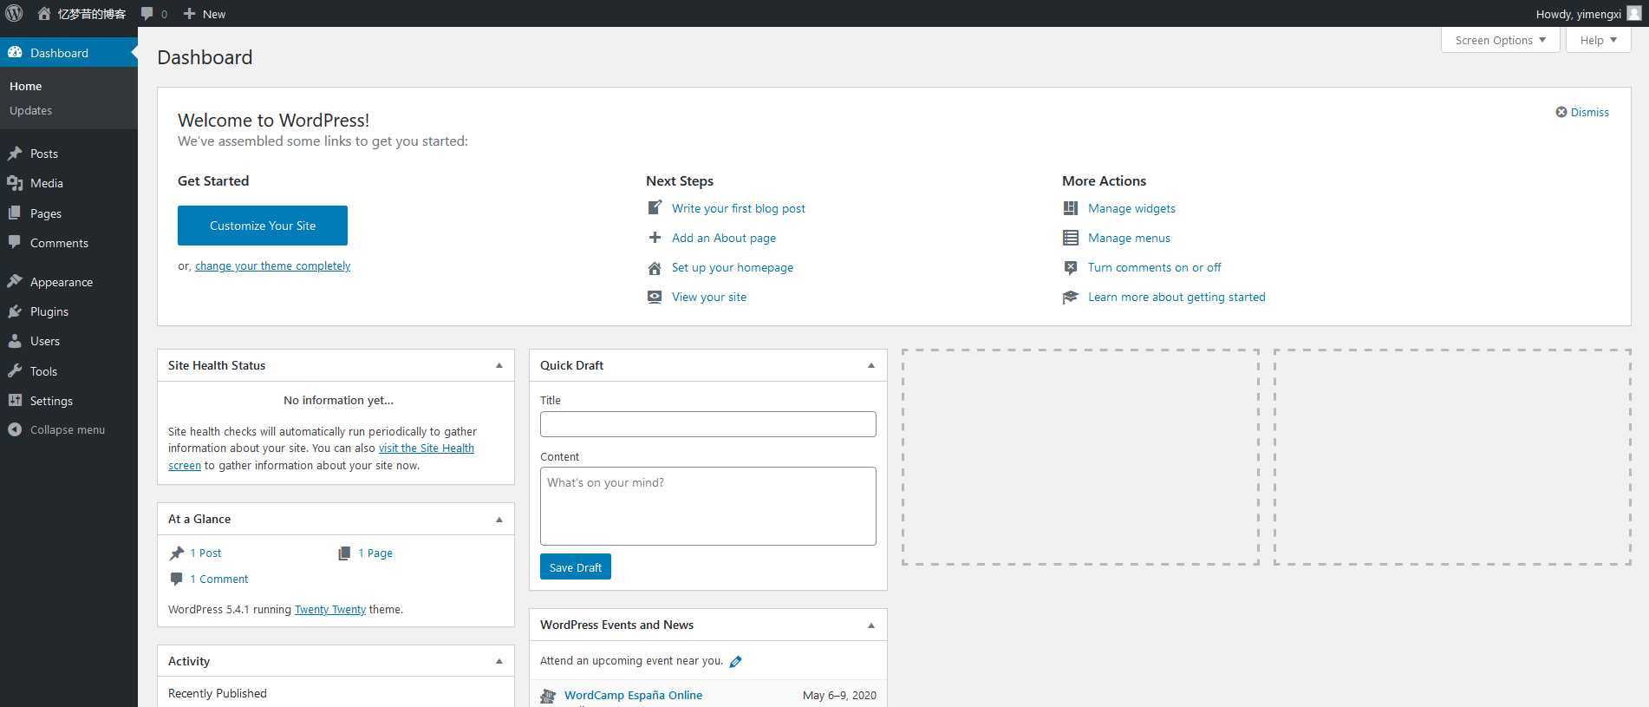Open the visit the Site Health screen link
The width and height of the screenshot is (1649, 707).
(426, 448)
